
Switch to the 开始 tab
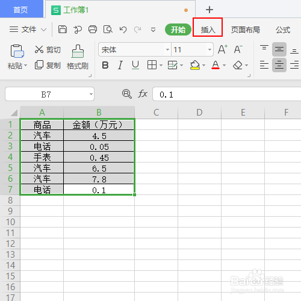tap(178, 29)
